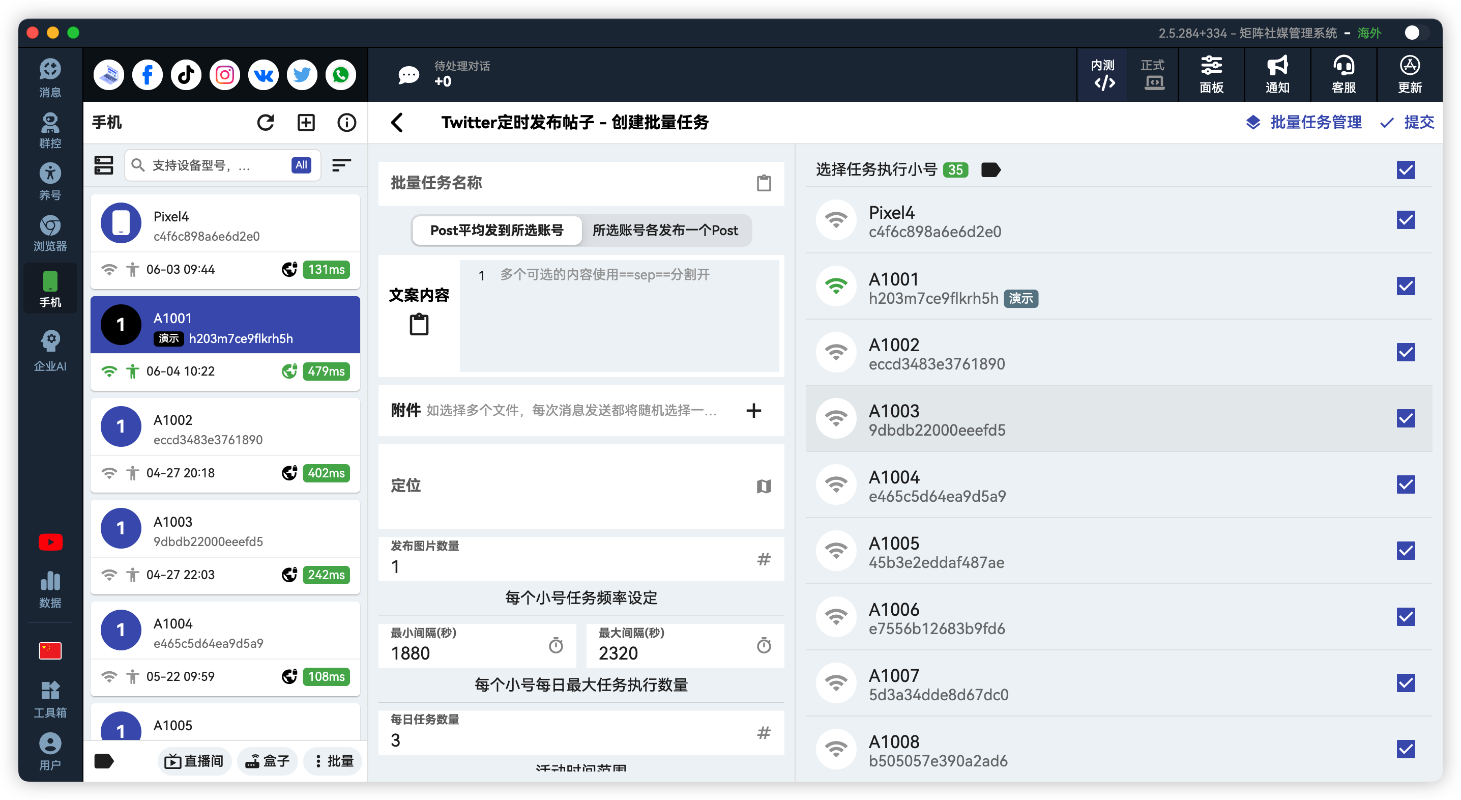
Task: Uncheck the Pixel4 account checkbox
Action: click(x=1406, y=220)
